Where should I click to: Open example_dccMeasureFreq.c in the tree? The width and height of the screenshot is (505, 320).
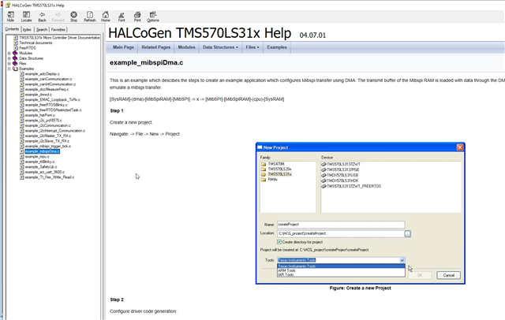pos(47,89)
